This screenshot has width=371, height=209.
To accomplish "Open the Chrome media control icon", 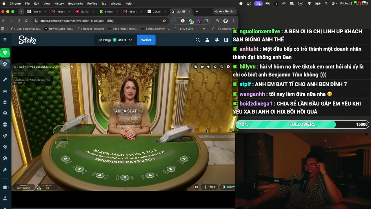I will 218,21.
